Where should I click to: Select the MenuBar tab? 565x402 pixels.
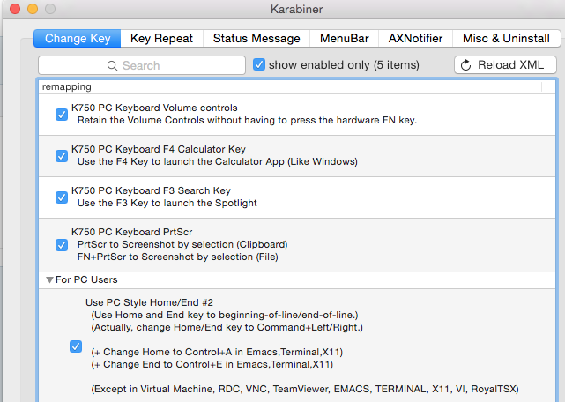pyautogui.click(x=344, y=38)
